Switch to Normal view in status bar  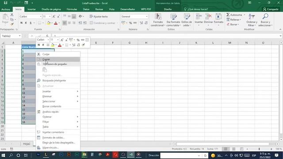coord(226,149)
